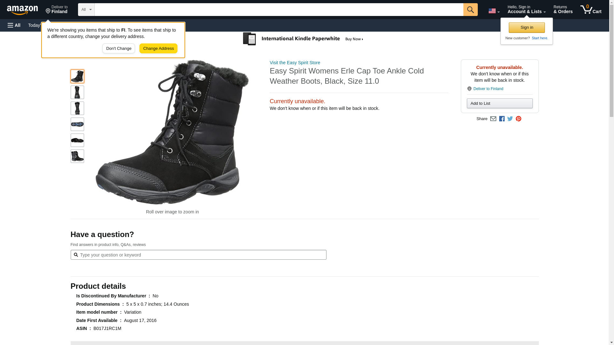Visit the Easy Spirit Store link

coord(295,63)
